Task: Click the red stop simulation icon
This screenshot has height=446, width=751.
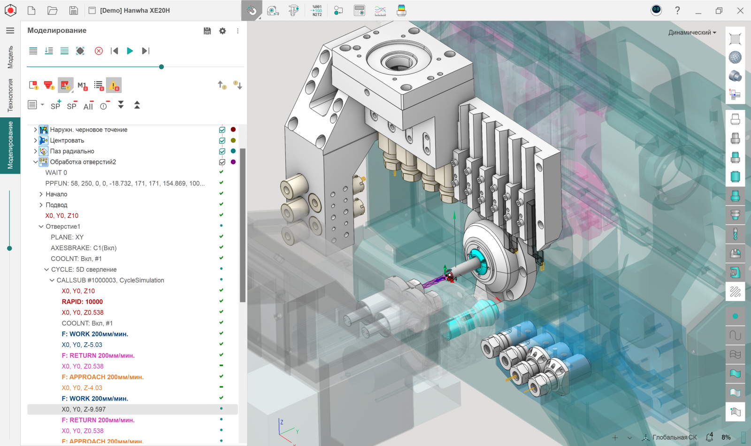Action: click(x=99, y=51)
